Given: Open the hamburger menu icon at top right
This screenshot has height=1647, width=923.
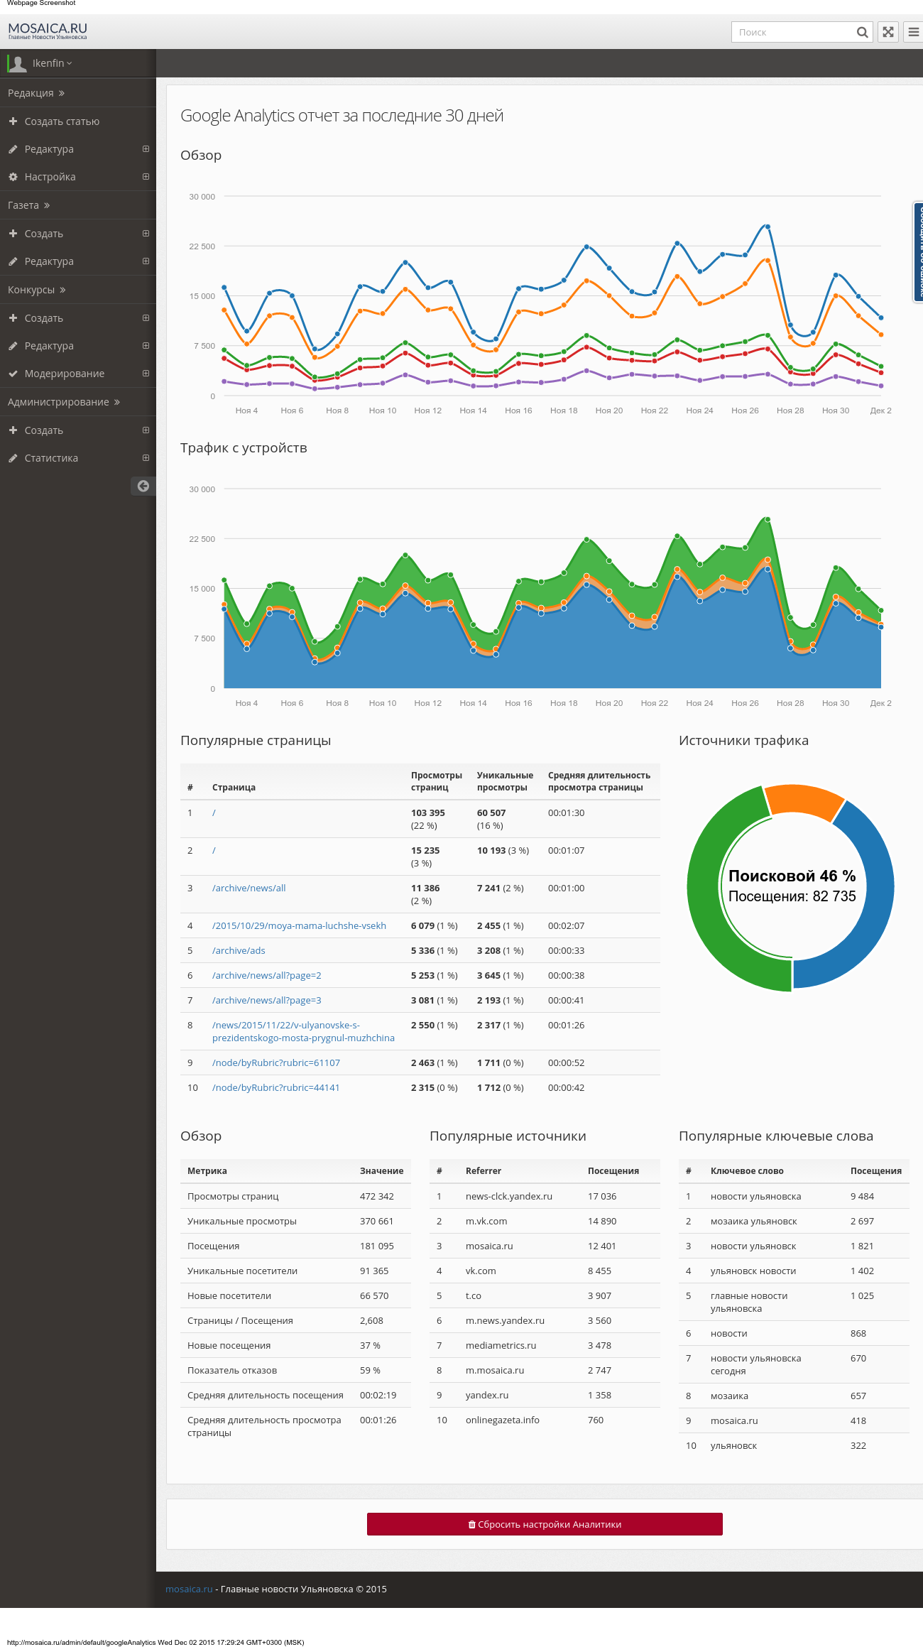Looking at the screenshot, I should [913, 32].
